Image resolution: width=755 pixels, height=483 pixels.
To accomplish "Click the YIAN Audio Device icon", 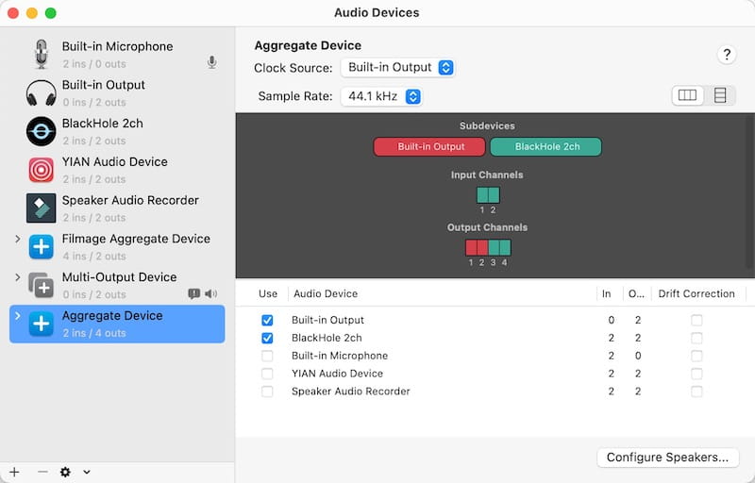I will point(41,170).
